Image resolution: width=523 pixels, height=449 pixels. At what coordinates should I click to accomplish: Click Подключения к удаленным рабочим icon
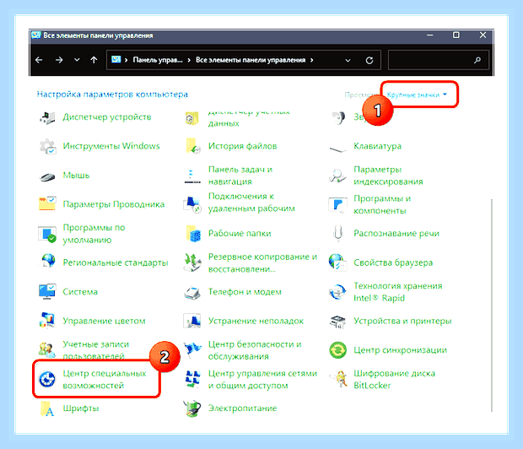point(192,204)
